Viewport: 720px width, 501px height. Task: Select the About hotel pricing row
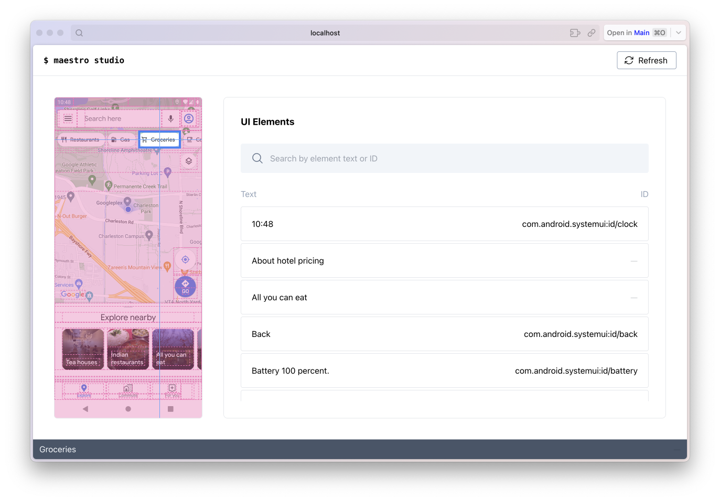click(x=445, y=260)
